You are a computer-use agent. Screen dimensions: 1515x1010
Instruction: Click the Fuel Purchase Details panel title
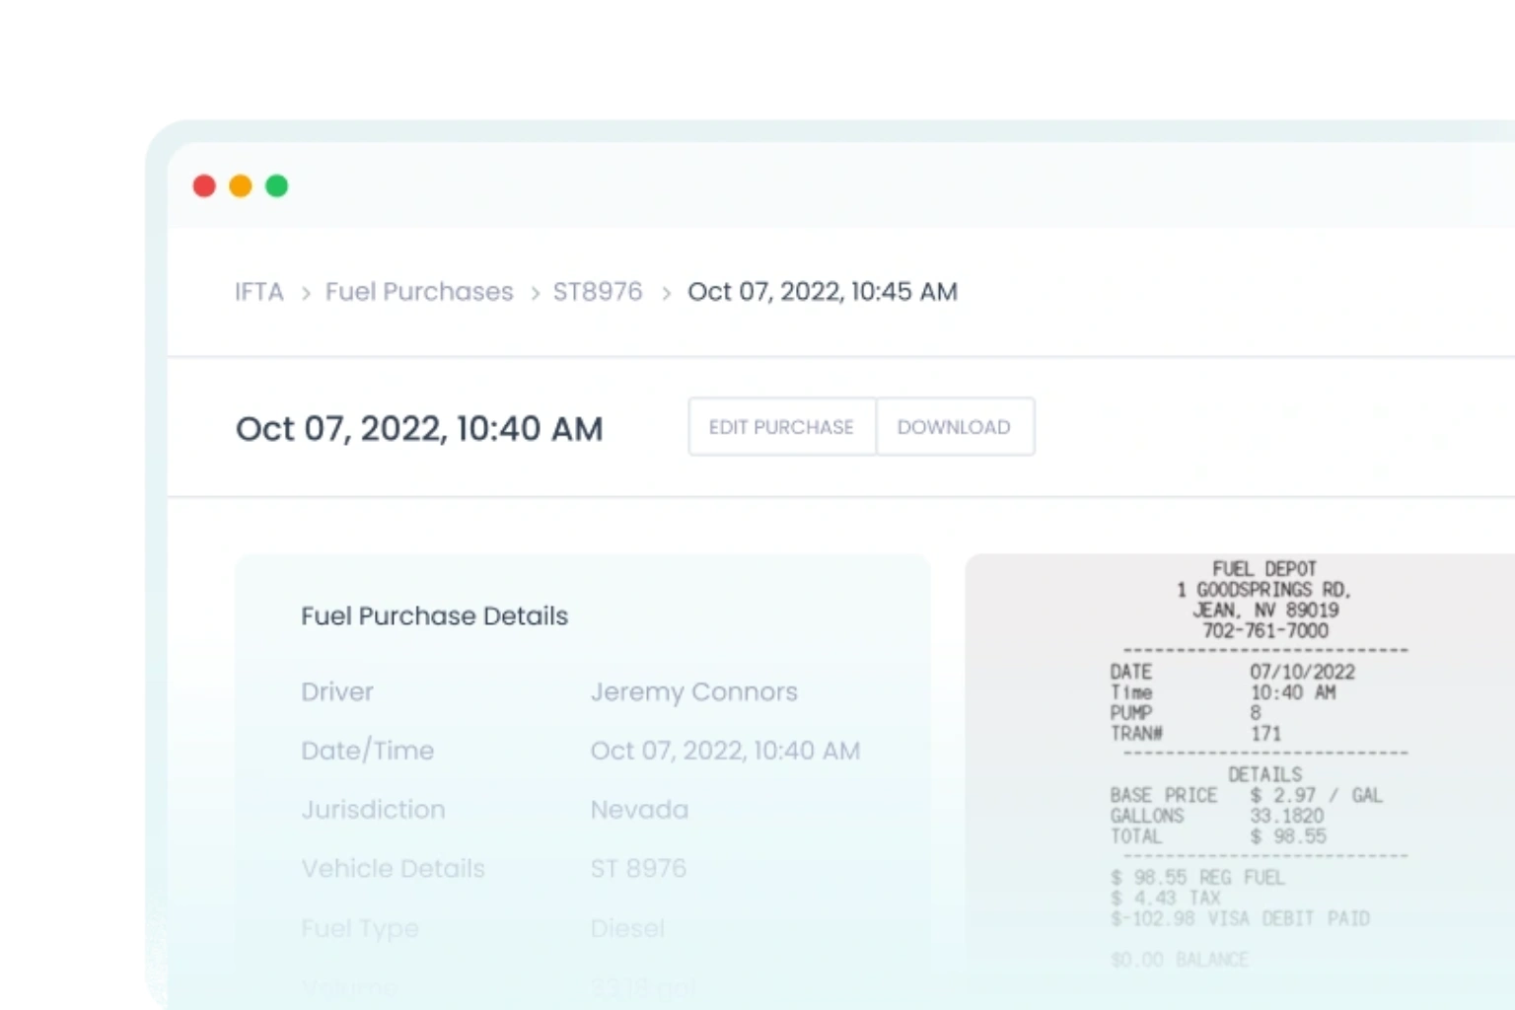click(434, 615)
